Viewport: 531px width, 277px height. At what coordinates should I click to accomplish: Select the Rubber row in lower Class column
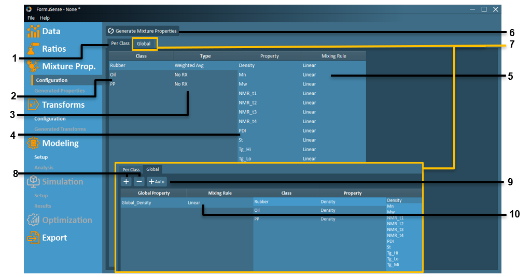pyautogui.click(x=286, y=201)
